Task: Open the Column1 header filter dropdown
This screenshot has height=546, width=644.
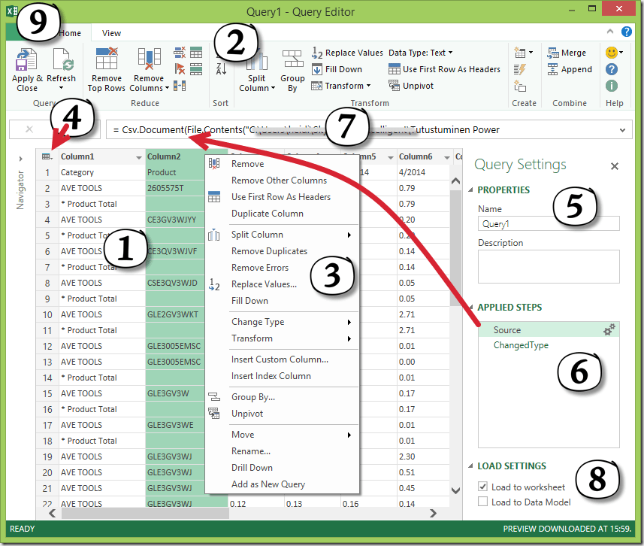Action: [x=138, y=157]
